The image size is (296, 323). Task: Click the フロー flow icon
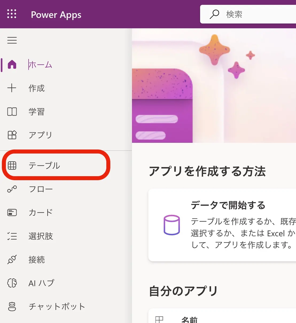[x=12, y=189]
